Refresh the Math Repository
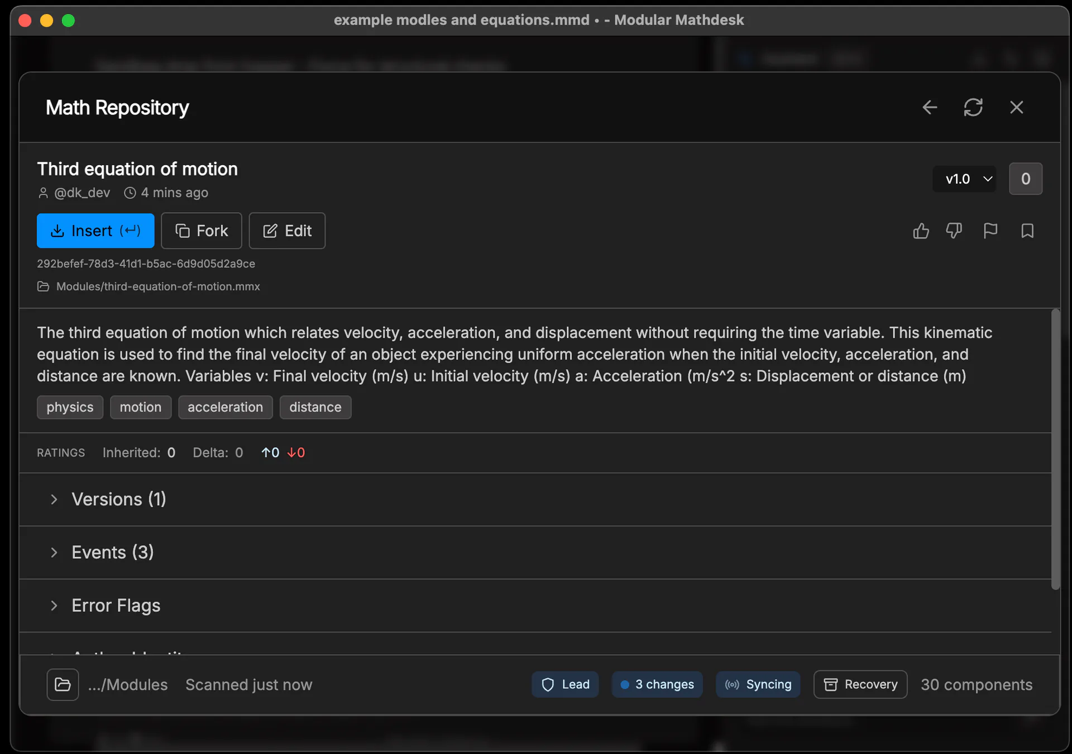This screenshot has height=754, width=1072. pyautogui.click(x=973, y=107)
